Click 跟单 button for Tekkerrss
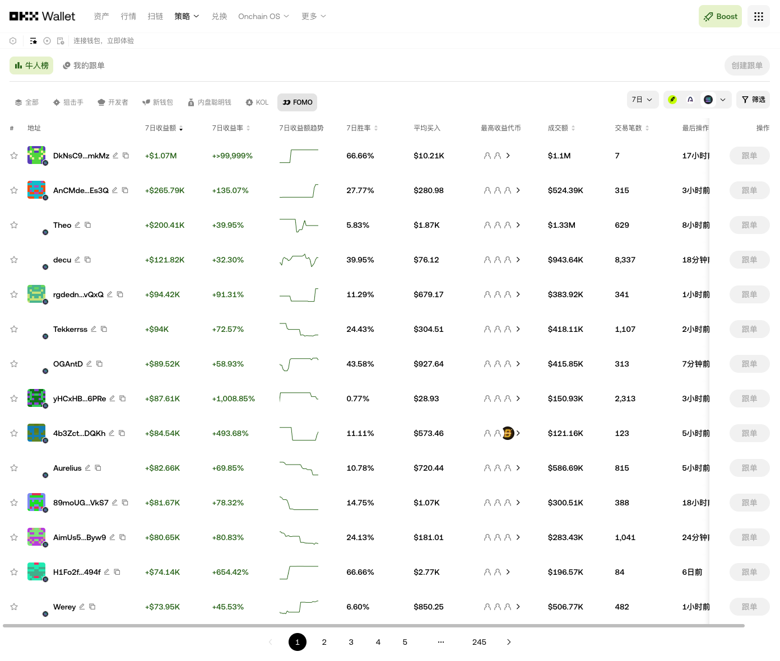Screen dimensions: 780x661 point(749,329)
